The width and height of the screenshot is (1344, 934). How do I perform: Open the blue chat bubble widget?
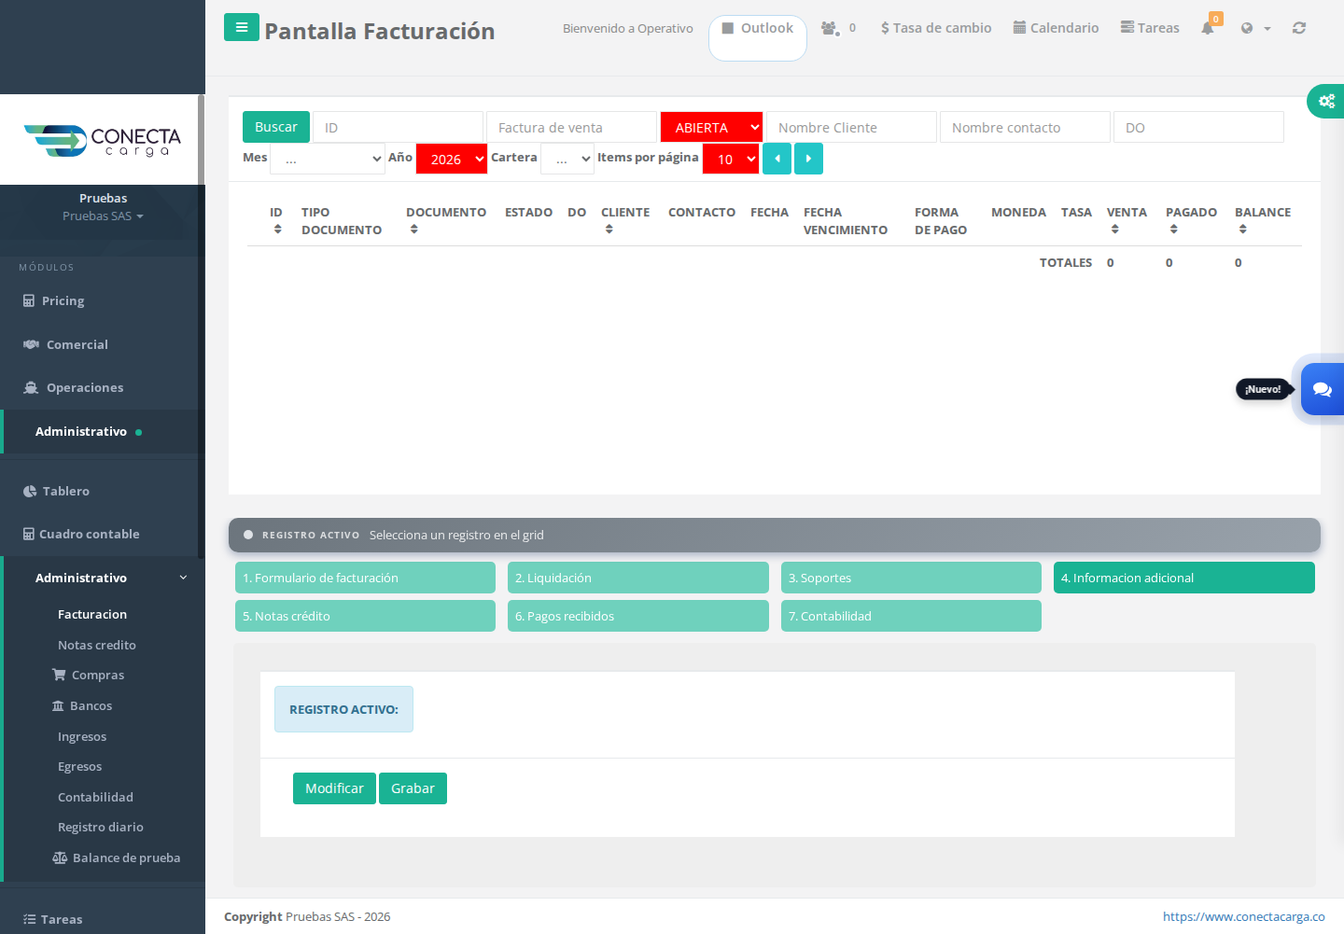coord(1323,389)
